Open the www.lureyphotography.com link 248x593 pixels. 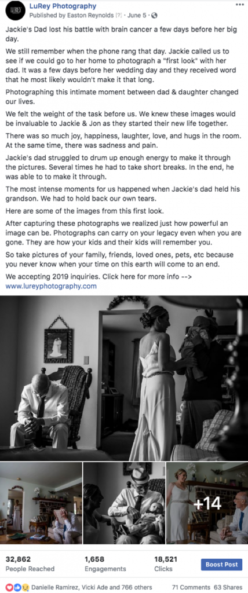click(51, 286)
